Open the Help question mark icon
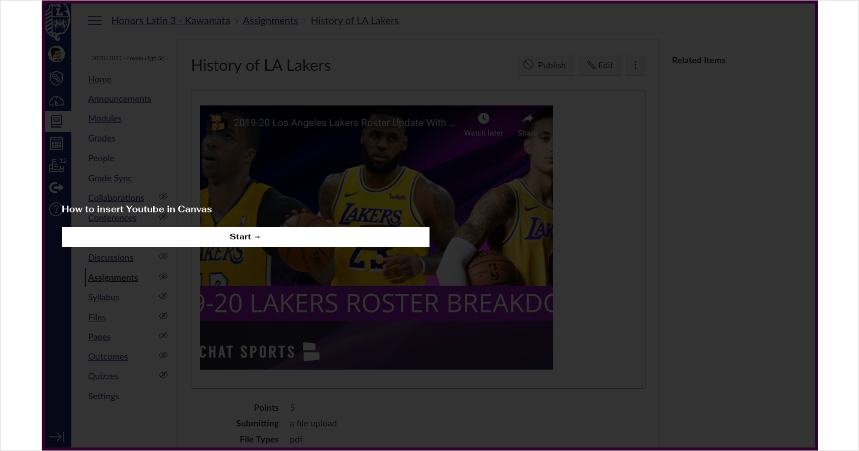Image resolution: width=859 pixels, height=451 pixels. pyautogui.click(x=55, y=209)
